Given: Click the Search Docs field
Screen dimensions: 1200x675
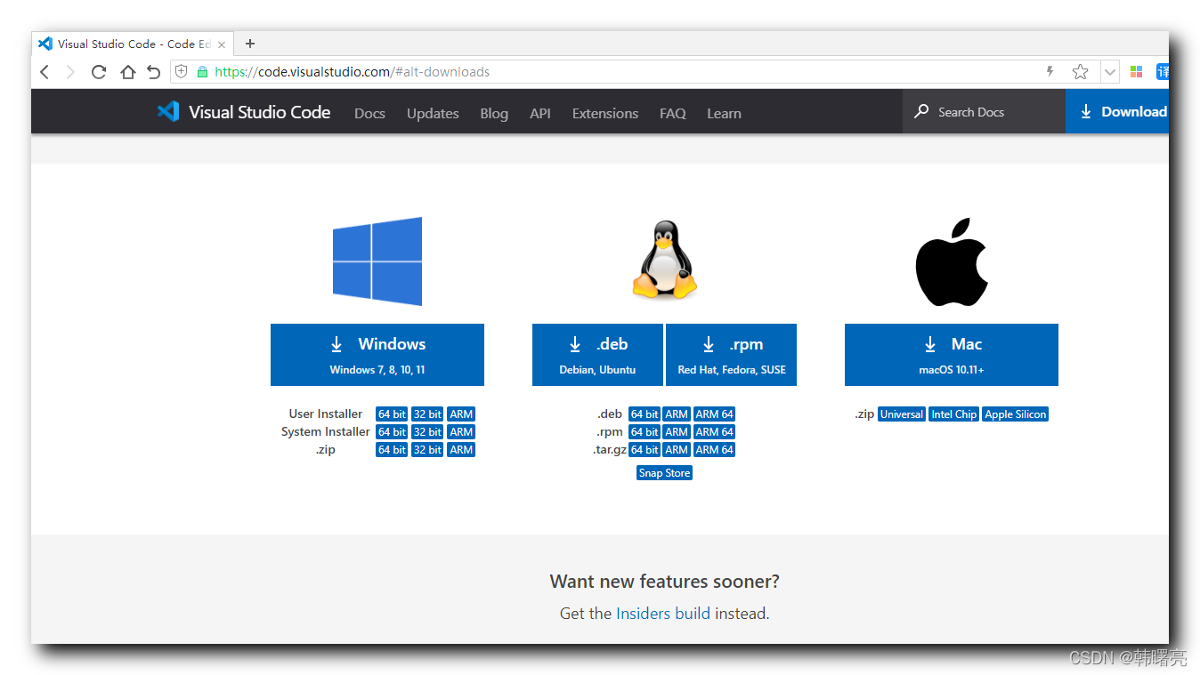Looking at the screenshot, I should 984,112.
